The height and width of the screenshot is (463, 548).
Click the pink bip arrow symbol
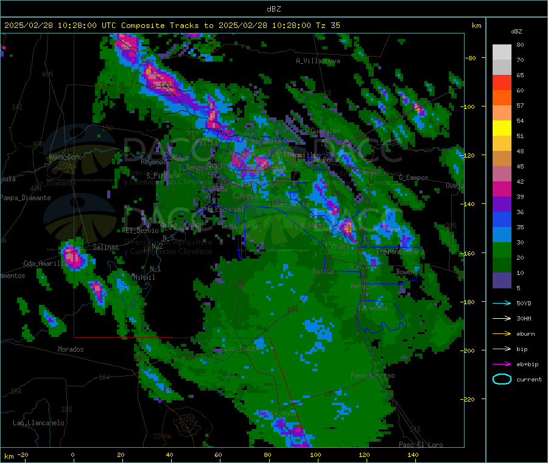click(x=502, y=349)
